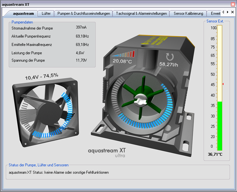Open the Pumpen & Durchflusseinstellungen tab
Viewport: 237px width, 192px height.
pos(83,13)
